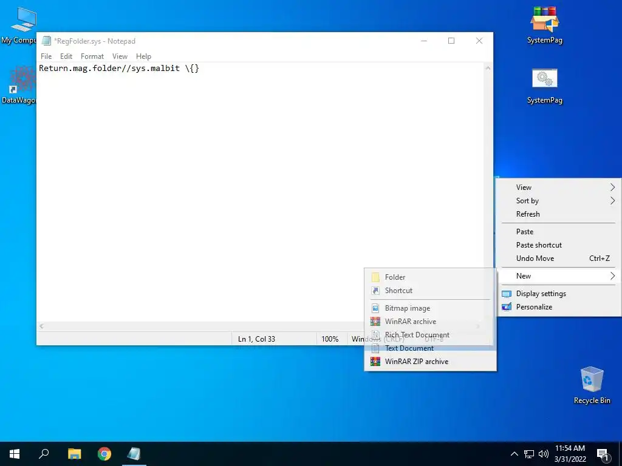Screen dimensions: 622x466
Task: Expand the Sort by submenu
Action: point(559,201)
